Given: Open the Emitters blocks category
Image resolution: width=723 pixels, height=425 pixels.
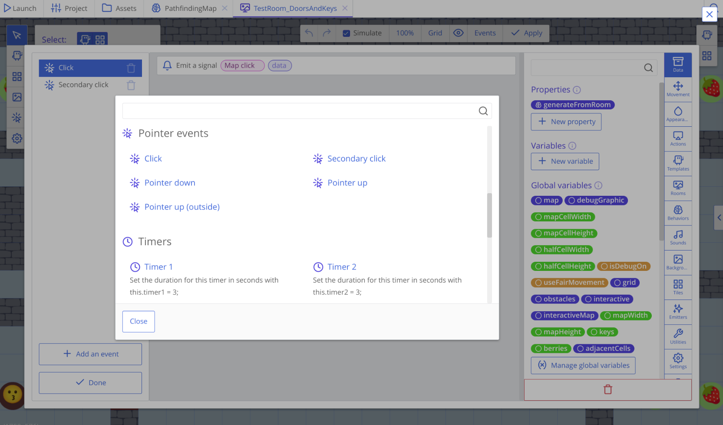Looking at the screenshot, I should pos(678,312).
